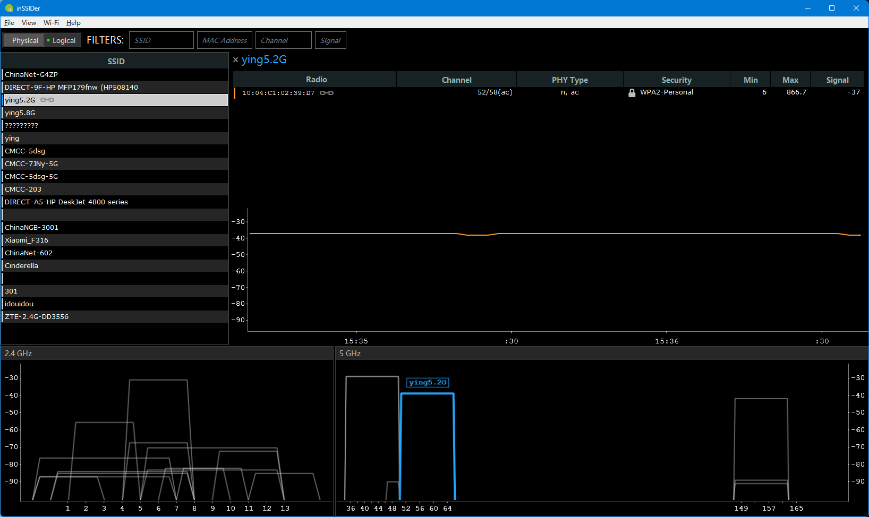Open the Help menu
The width and height of the screenshot is (869, 517).
(x=73, y=23)
